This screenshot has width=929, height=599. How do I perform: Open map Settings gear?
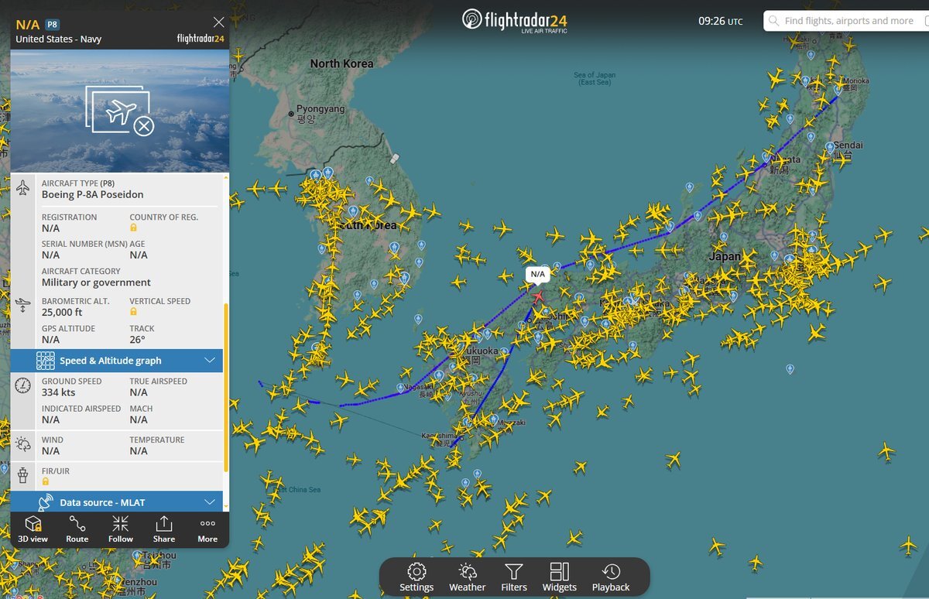point(417,577)
